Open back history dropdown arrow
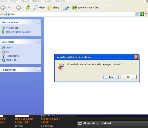Image resolution: width=148 pixels, height=128 pixels. coord(13,7)
